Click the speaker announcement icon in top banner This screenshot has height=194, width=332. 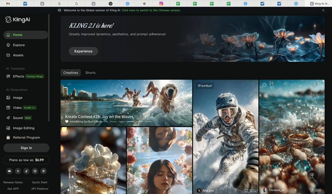point(60,10)
